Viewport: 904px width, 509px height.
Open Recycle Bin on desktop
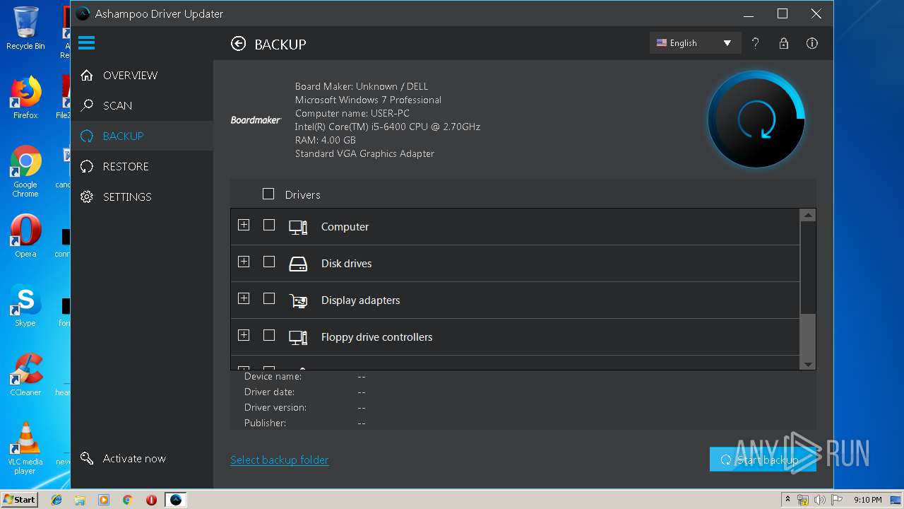pos(25,28)
